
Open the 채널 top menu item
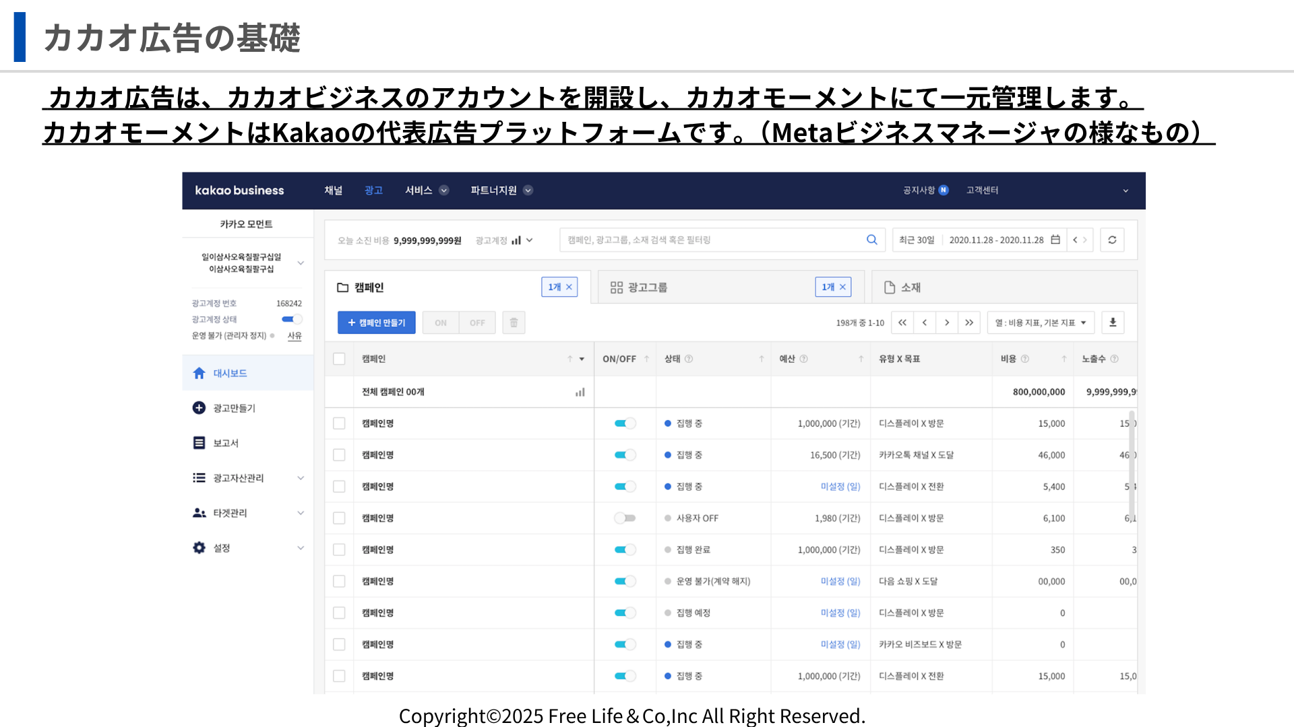click(333, 191)
